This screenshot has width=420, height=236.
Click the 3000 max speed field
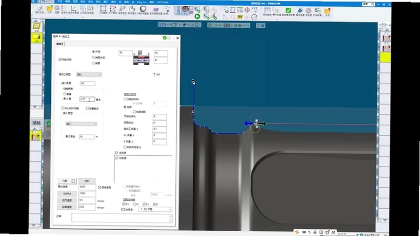pyautogui.click(x=87, y=187)
